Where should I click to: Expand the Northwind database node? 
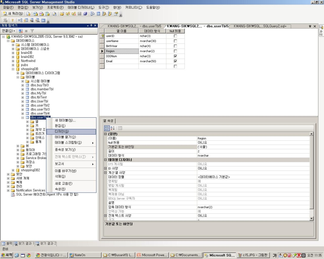pyautogui.click(x=13, y=61)
